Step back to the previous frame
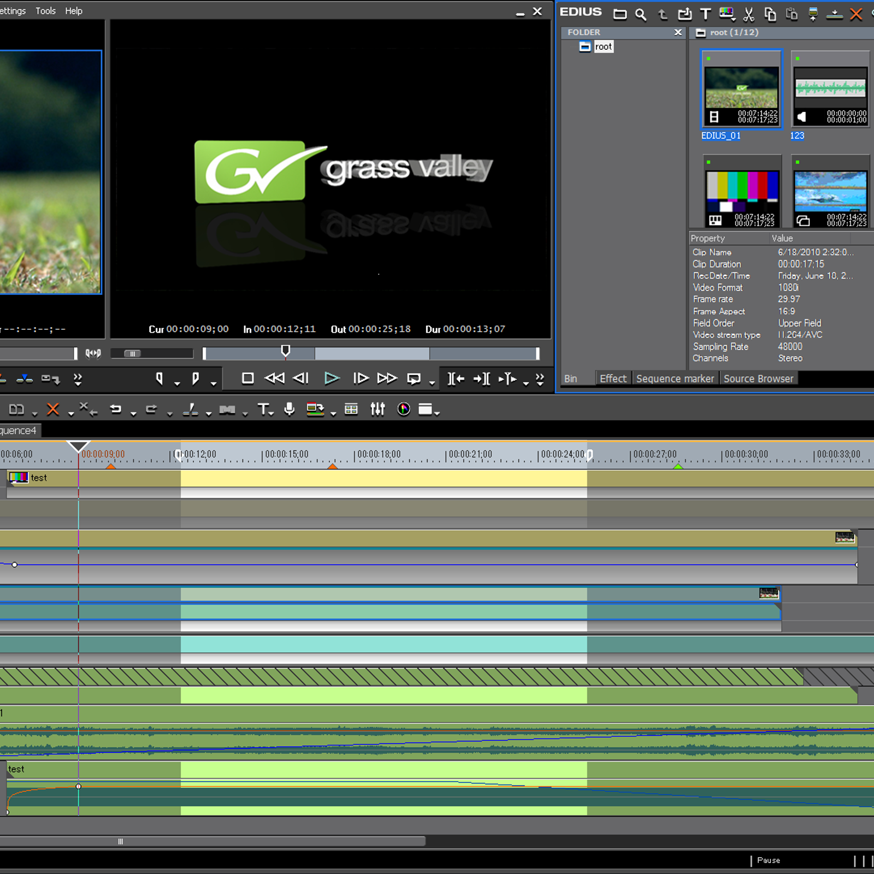Image resolution: width=874 pixels, height=874 pixels. [301, 378]
